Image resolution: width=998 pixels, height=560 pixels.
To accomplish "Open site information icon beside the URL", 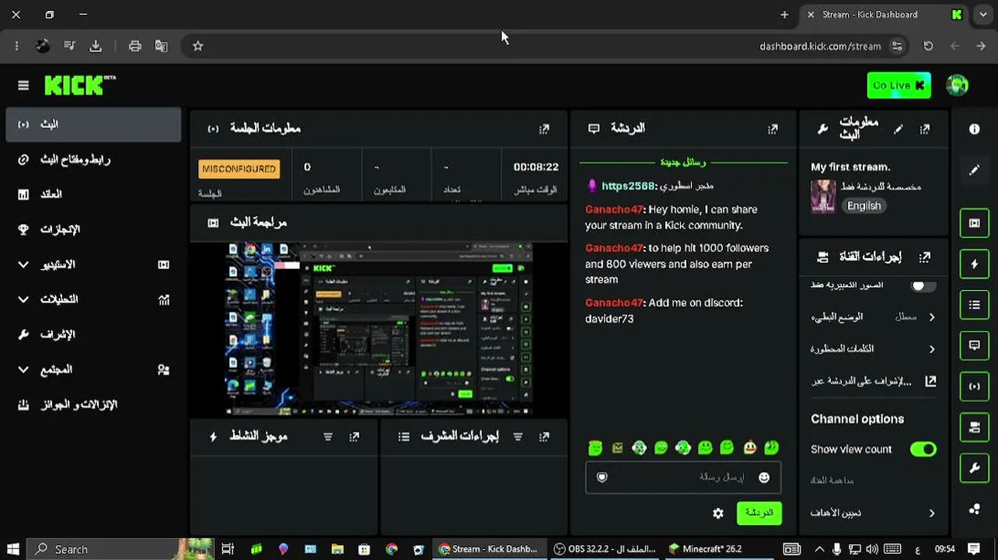I will [898, 46].
